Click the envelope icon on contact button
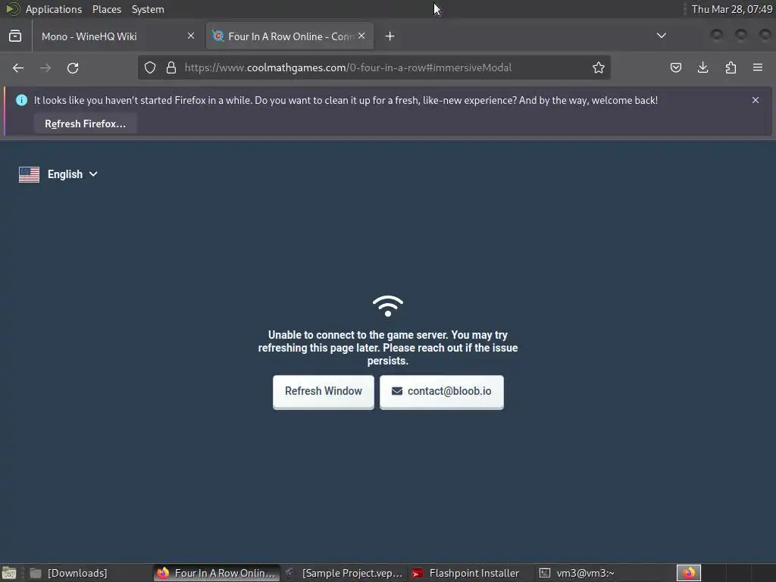776x582 pixels. pos(397,391)
